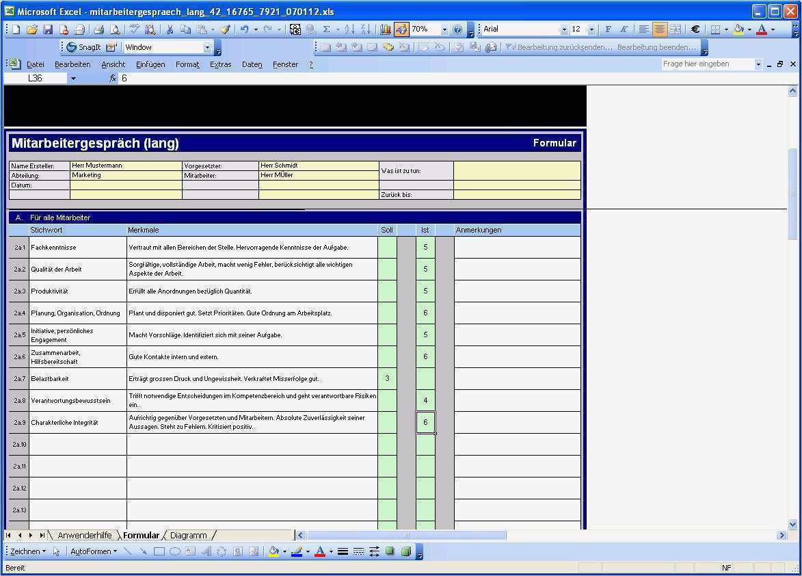Sort data ascending

point(349,29)
